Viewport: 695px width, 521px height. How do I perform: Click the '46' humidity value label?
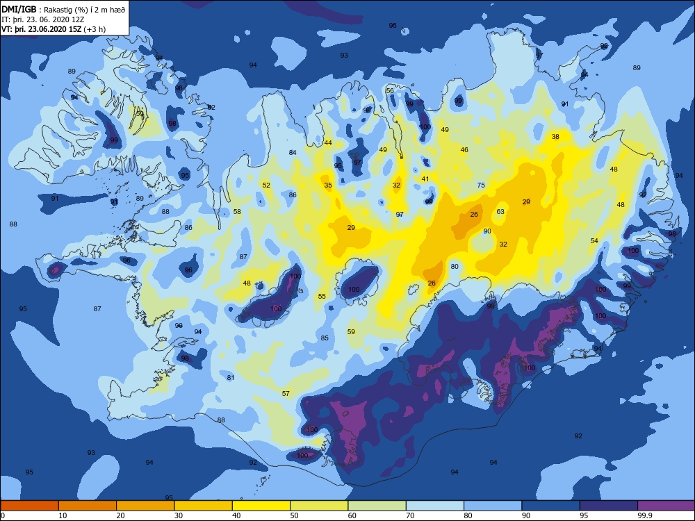click(x=464, y=150)
